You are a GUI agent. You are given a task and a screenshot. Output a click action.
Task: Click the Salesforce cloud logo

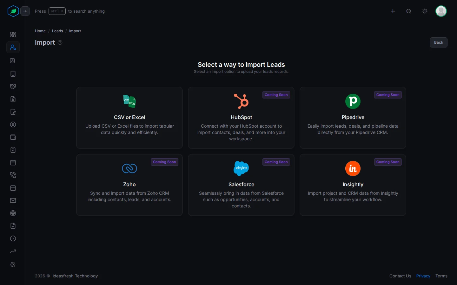coord(241,168)
